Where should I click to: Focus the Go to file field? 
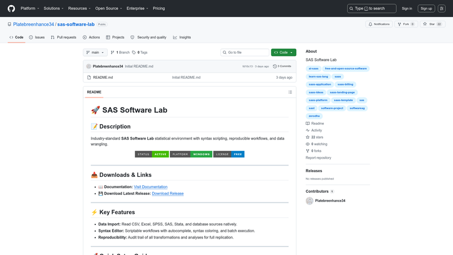pyautogui.click(x=245, y=52)
